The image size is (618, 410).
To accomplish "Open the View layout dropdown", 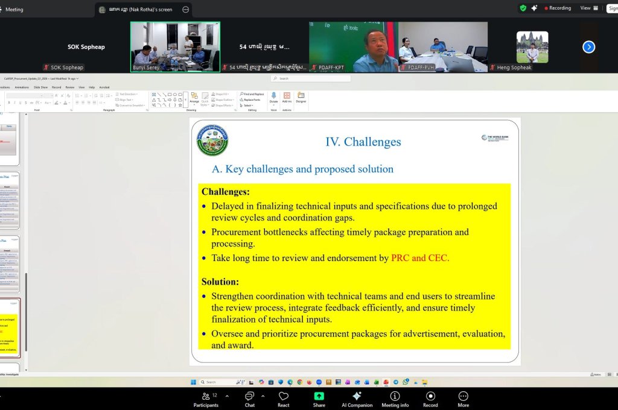I will click(588, 8).
